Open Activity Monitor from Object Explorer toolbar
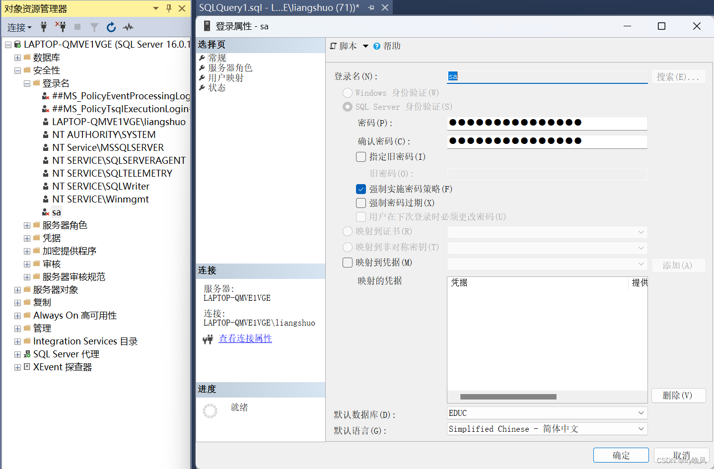The image size is (714, 469). tap(128, 27)
